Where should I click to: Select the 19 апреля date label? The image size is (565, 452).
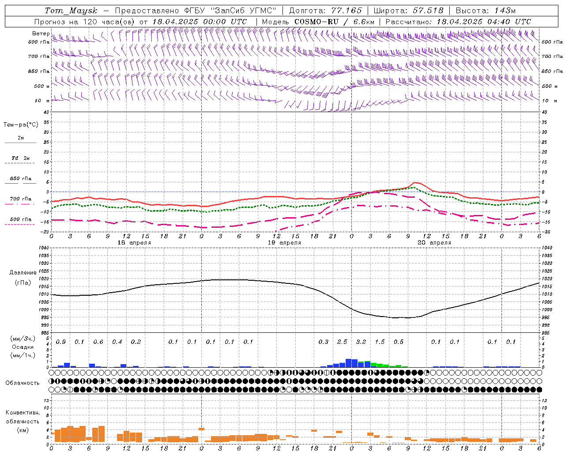click(284, 243)
